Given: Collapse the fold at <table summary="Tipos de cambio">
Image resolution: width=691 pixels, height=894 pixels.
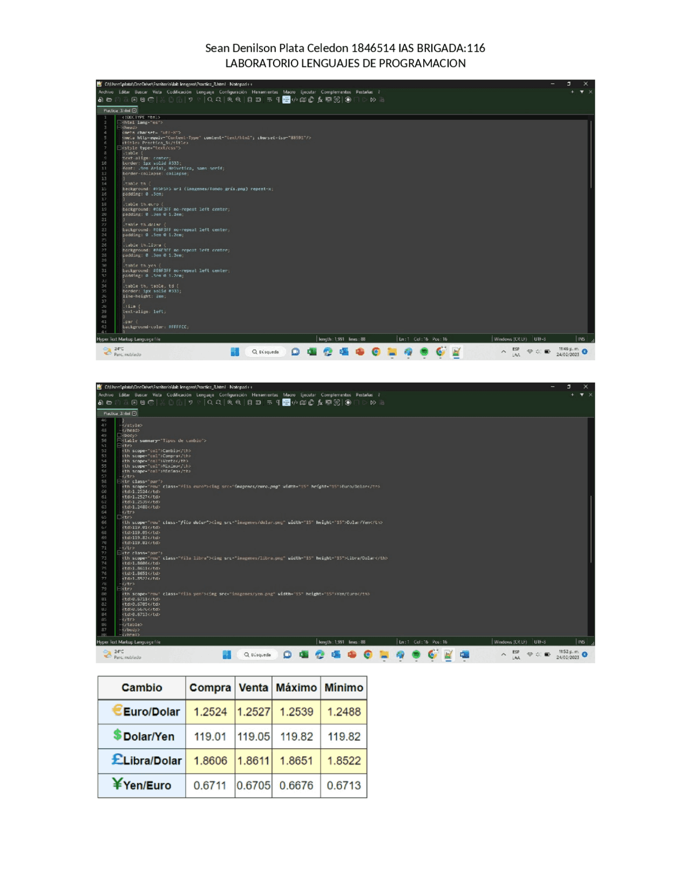Looking at the screenshot, I should click(x=119, y=441).
